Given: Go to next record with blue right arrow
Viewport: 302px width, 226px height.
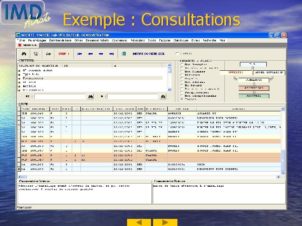Looking at the screenshot, I should [x=101, y=54].
